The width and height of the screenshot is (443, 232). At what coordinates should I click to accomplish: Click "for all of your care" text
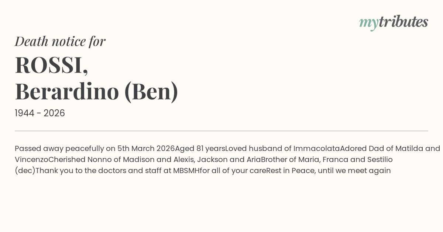233,171
